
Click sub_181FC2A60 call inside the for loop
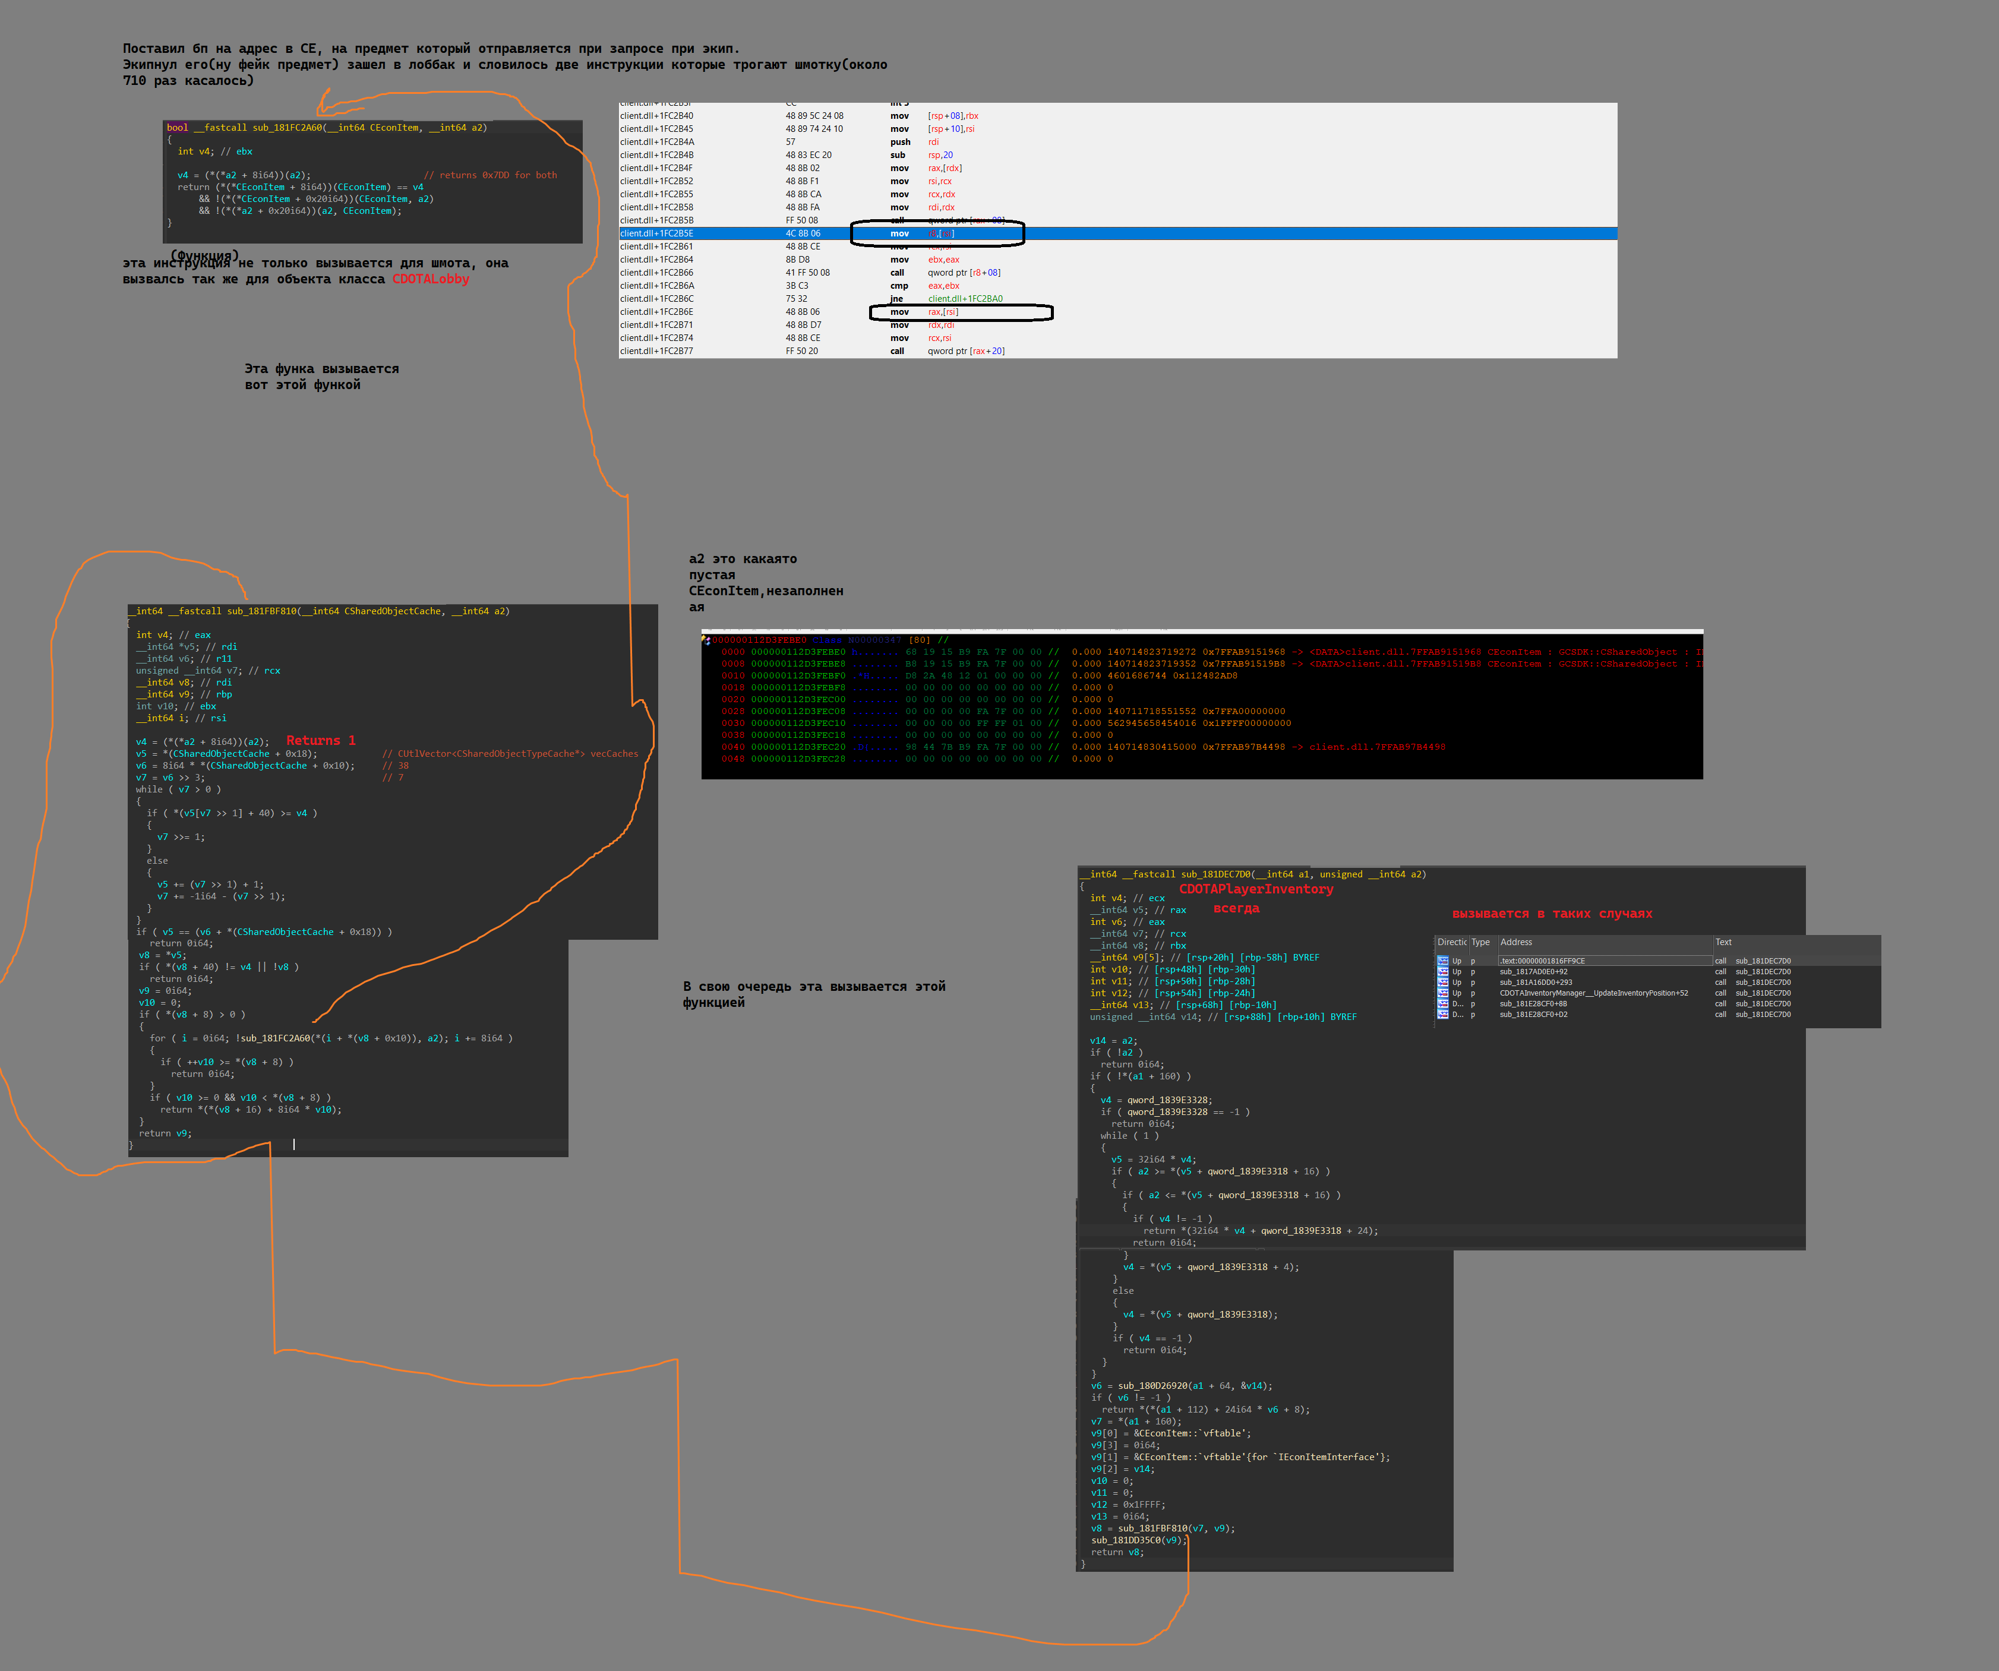[x=275, y=1038]
